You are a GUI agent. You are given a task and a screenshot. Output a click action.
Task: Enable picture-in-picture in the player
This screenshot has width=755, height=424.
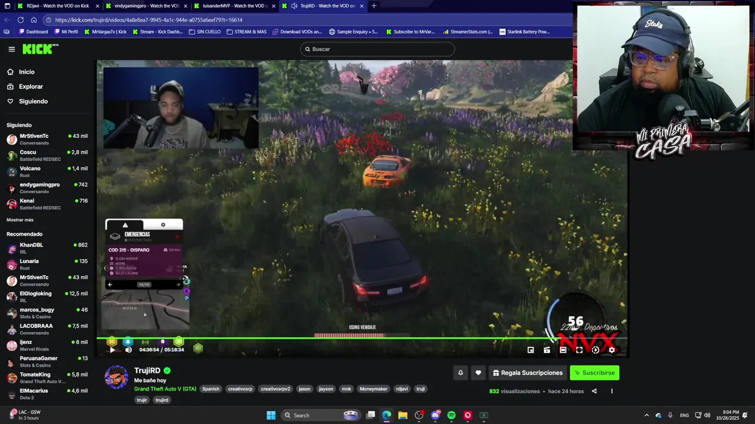(x=530, y=350)
